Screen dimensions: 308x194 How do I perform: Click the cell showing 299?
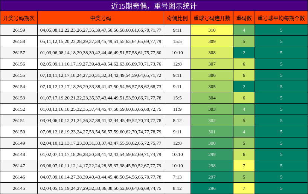(212, 154)
